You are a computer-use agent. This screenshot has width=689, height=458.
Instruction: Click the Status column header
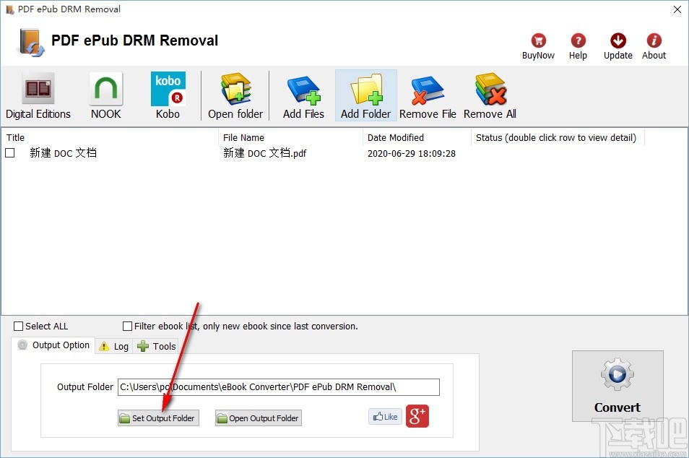tap(557, 137)
